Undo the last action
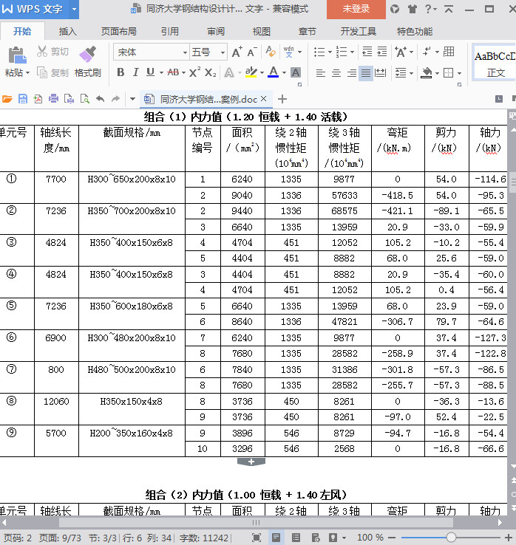 [x=101, y=99]
